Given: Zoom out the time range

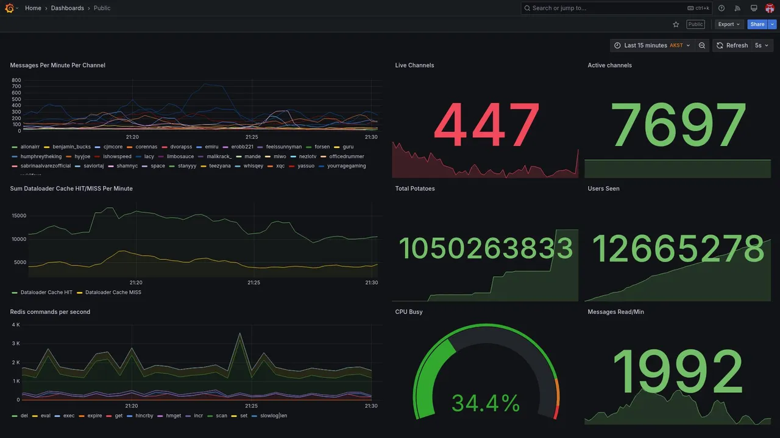Looking at the screenshot, I should tap(702, 46).
